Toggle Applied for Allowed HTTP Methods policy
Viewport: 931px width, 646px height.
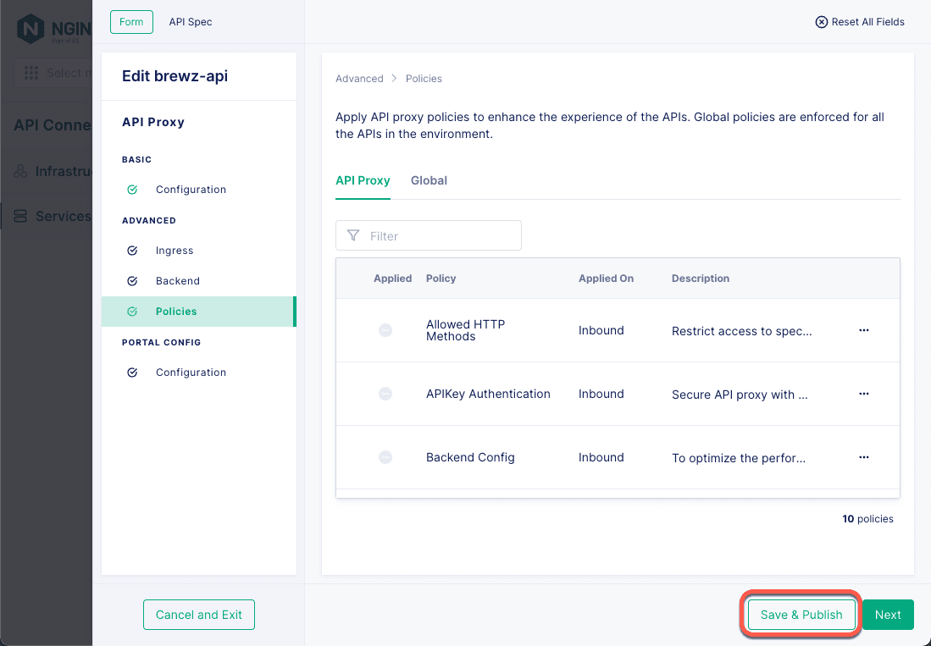pos(385,330)
